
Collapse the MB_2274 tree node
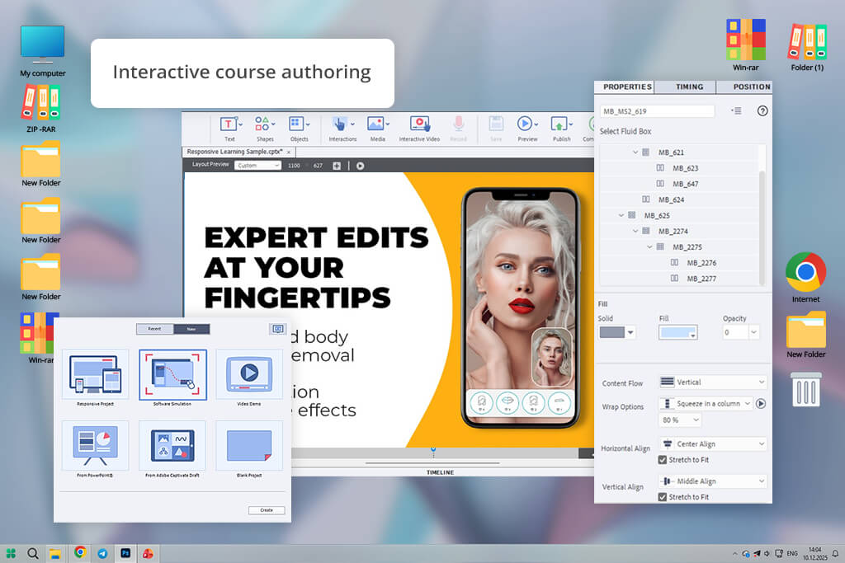point(635,231)
